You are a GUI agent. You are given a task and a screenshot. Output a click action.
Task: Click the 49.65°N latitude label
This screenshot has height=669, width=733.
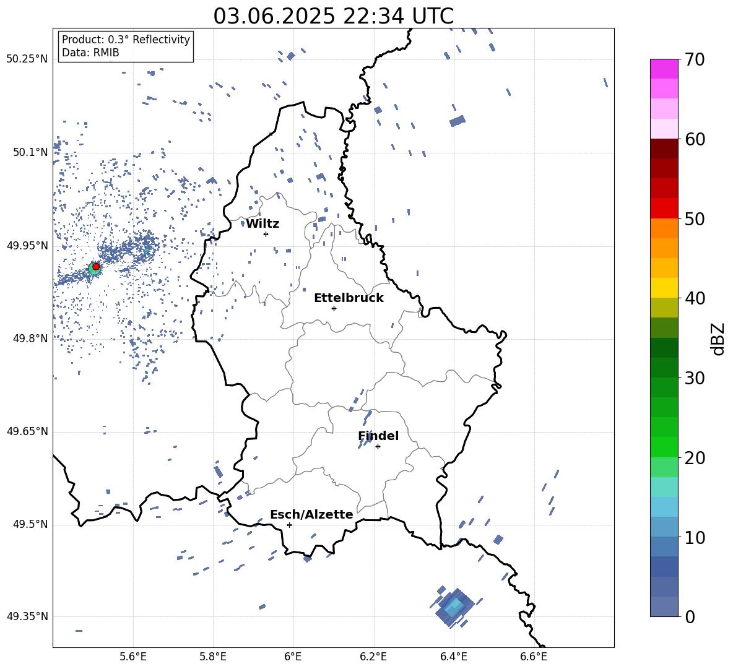point(27,431)
